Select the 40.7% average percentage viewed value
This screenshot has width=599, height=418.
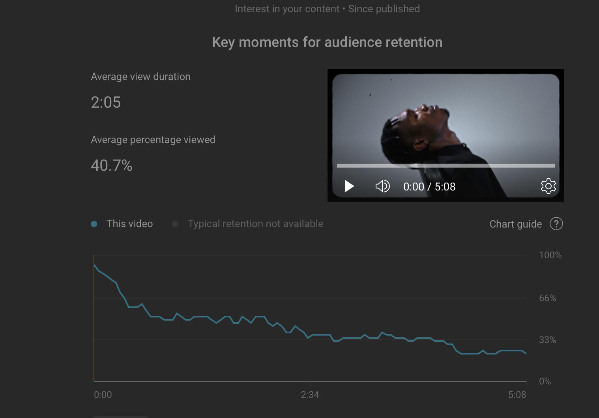tap(112, 166)
